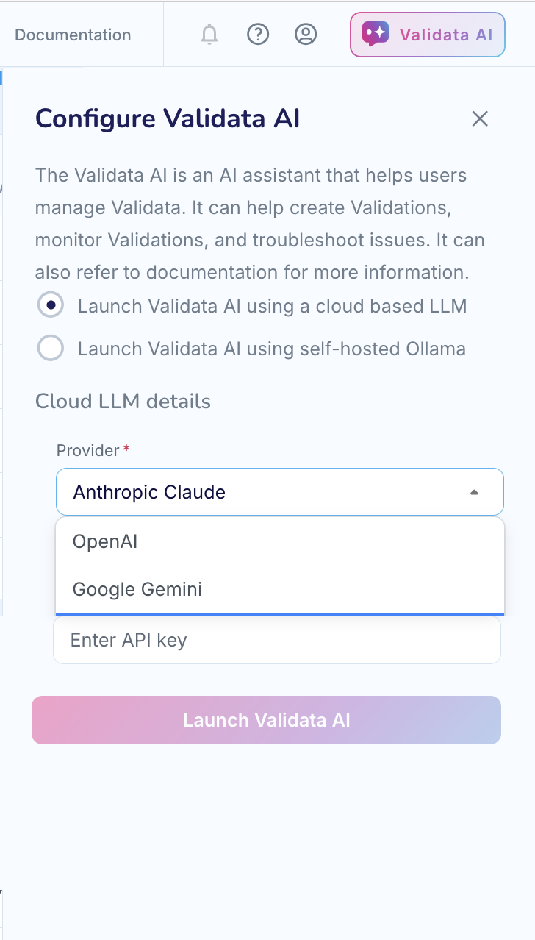Focus the Enter API key field

click(x=277, y=640)
